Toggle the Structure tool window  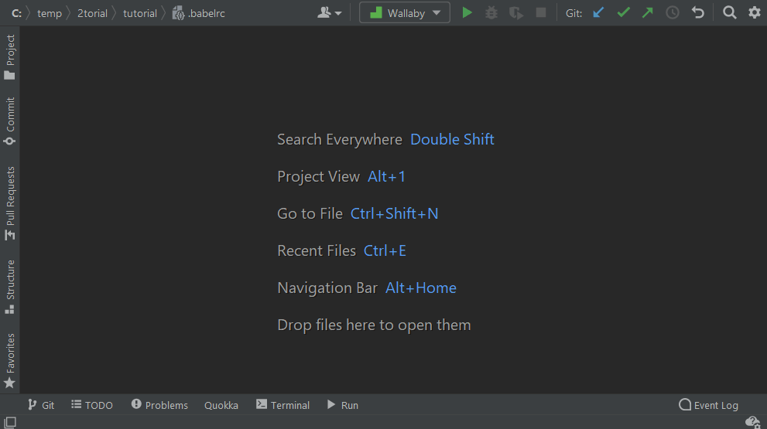(x=10, y=286)
